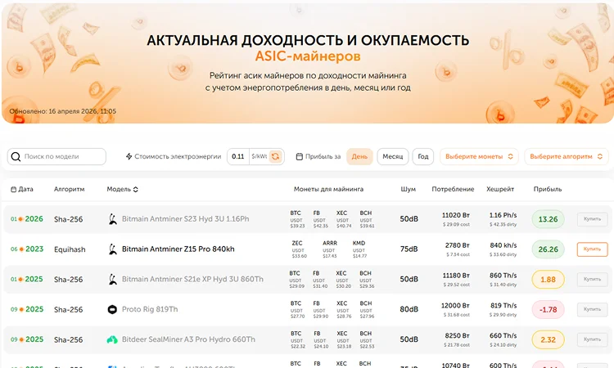Open Bitdeer SealMiner A3 Pro Hydro 660Th

click(x=188, y=339)
